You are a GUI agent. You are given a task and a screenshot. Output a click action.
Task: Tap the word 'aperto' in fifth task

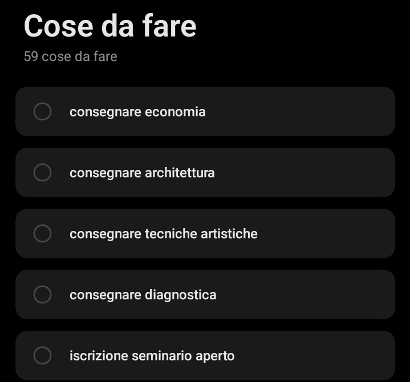pos(215,356)
